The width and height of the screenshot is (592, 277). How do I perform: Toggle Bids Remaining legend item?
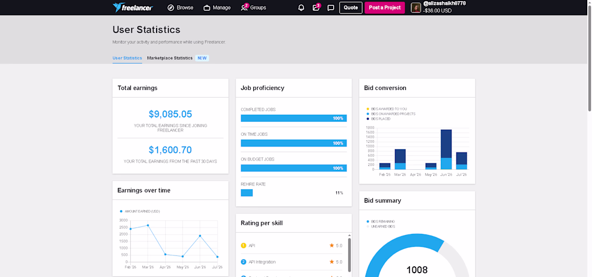click(x=380, y=221)
